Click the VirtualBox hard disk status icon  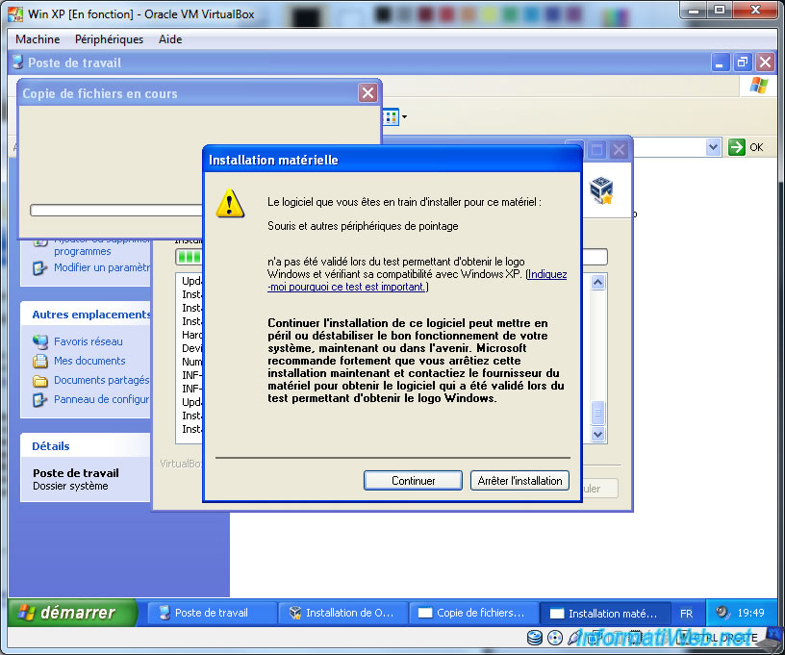coord(535,638)
